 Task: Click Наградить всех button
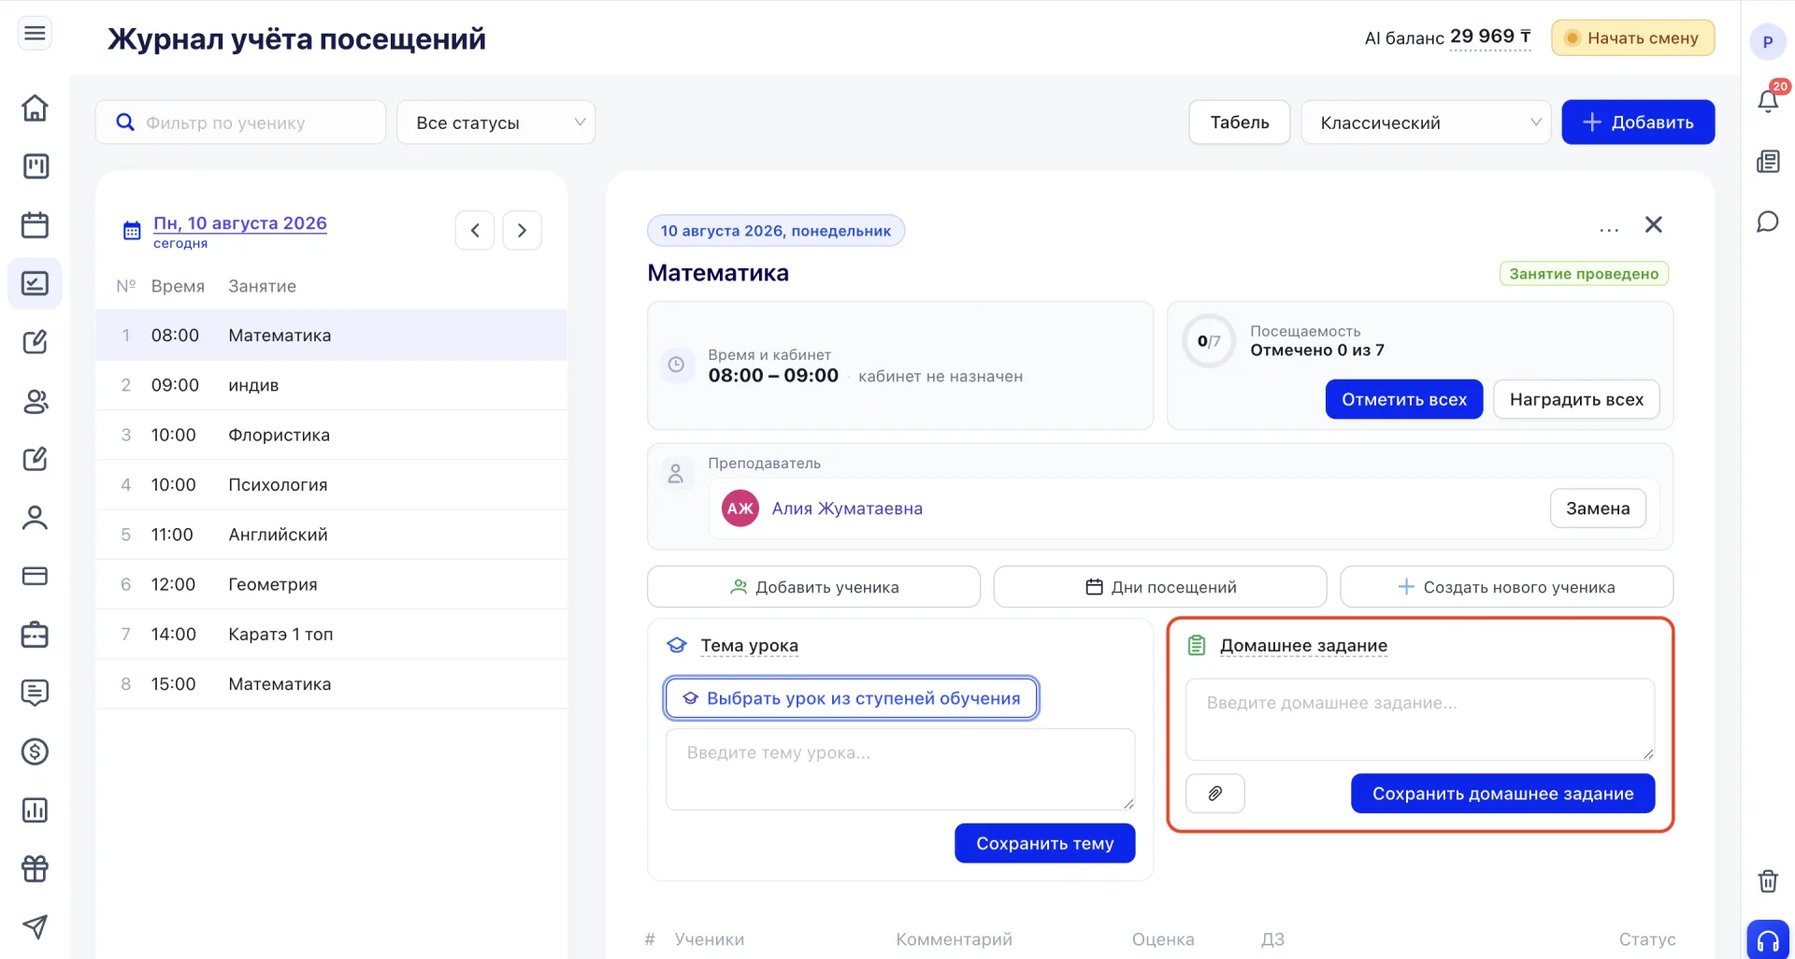point(1576,399)
